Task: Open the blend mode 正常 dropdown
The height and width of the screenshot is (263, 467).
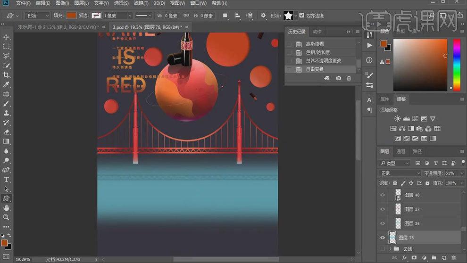Action: (x=400, y=173)
